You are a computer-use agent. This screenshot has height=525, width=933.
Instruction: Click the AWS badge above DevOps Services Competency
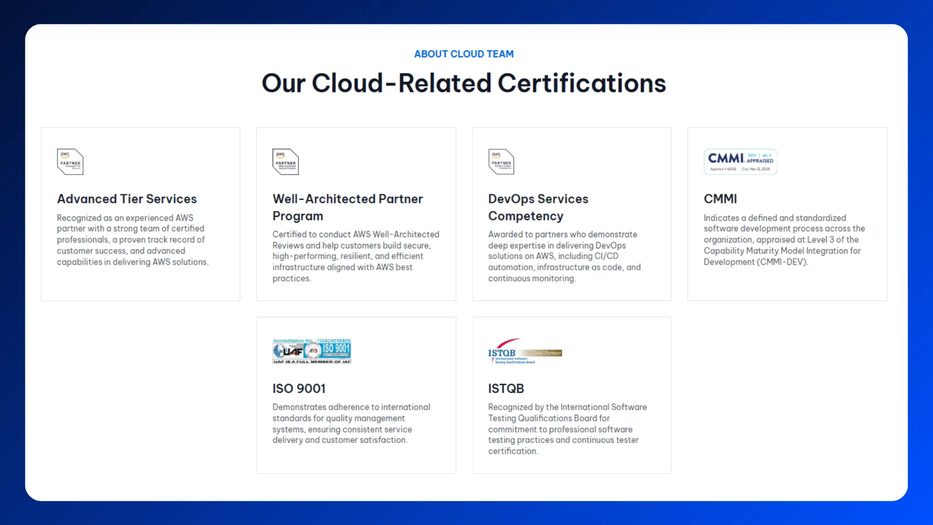tap(501, 162)
